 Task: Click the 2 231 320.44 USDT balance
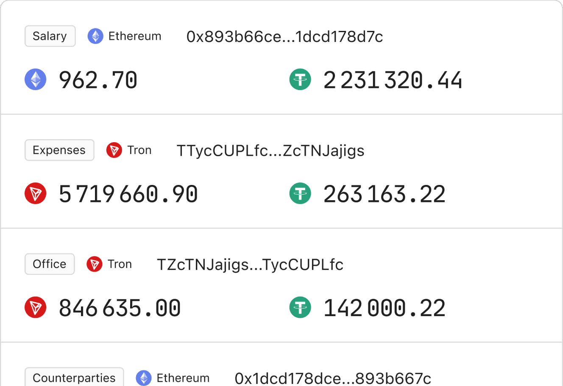click(393, 80)
